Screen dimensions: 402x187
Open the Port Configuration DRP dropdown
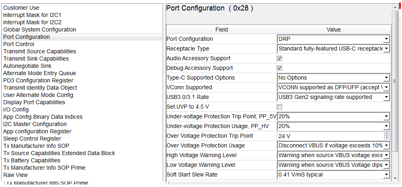coord(334,39)
